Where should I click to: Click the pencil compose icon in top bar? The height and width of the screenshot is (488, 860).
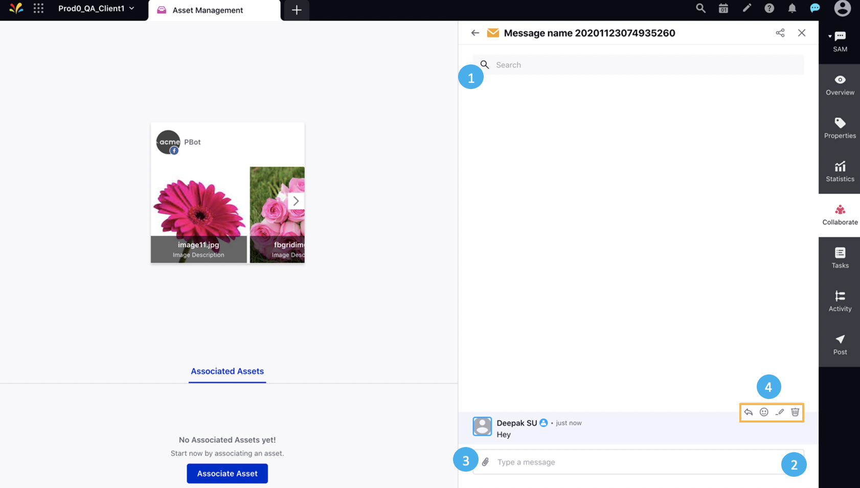747,8
